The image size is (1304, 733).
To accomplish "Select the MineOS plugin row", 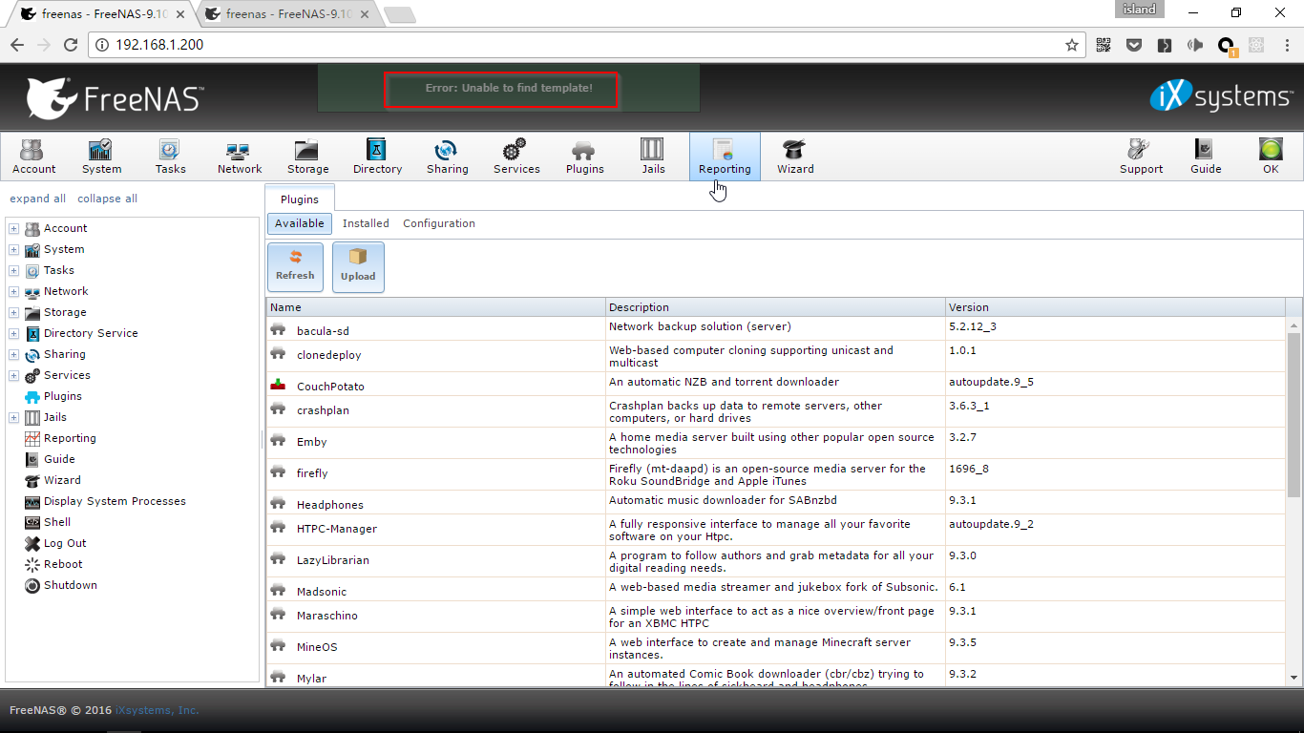I will [775, 648].
